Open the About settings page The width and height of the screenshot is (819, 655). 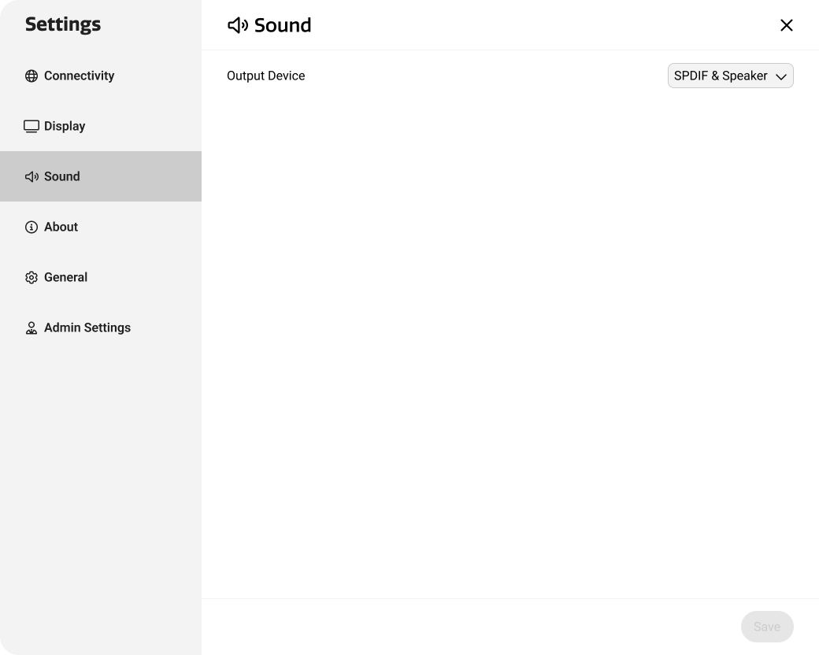pyautogui.click(x=61, y=227)
